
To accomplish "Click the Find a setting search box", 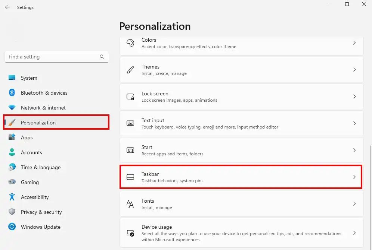I will pos(57,57).
